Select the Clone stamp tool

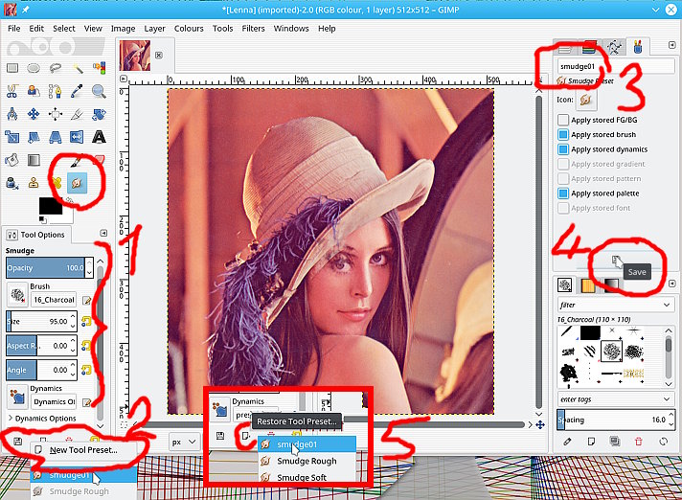coord(34,183)
